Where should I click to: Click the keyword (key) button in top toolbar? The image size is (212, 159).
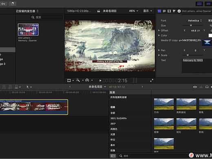[3, 4]
